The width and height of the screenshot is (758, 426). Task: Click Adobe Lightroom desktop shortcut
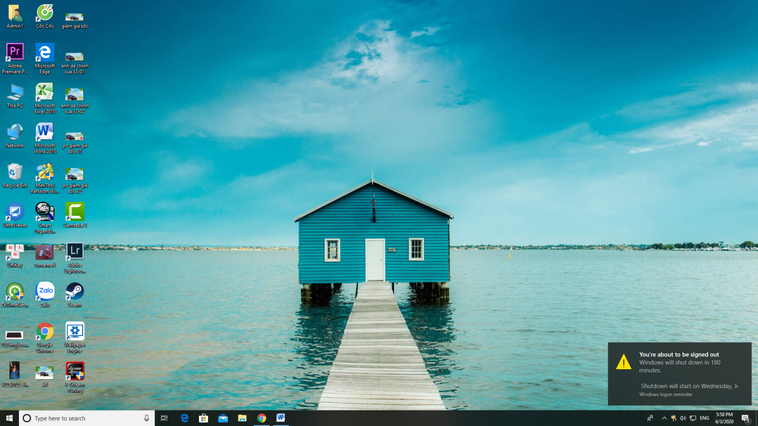point(74,252)
